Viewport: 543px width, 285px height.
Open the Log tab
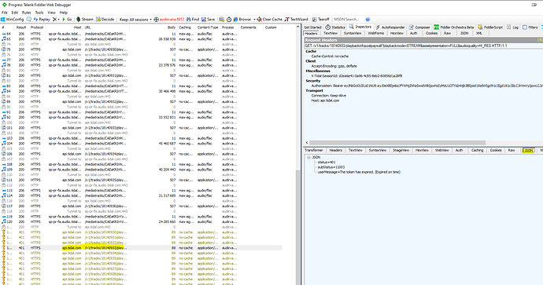coord(512,27)
